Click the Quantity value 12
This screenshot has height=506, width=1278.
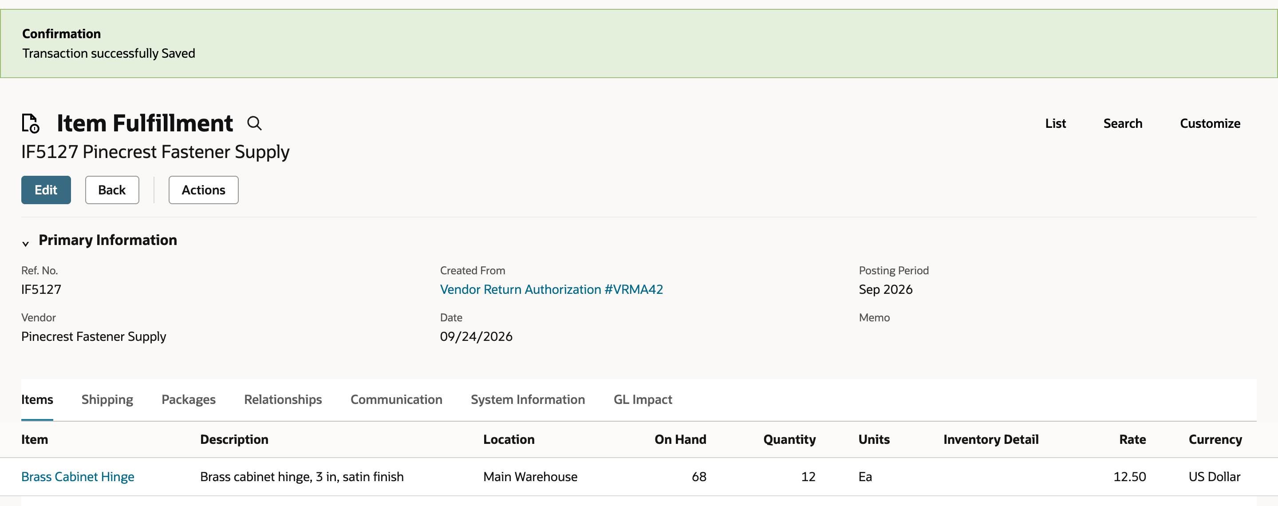coord(808,477)
